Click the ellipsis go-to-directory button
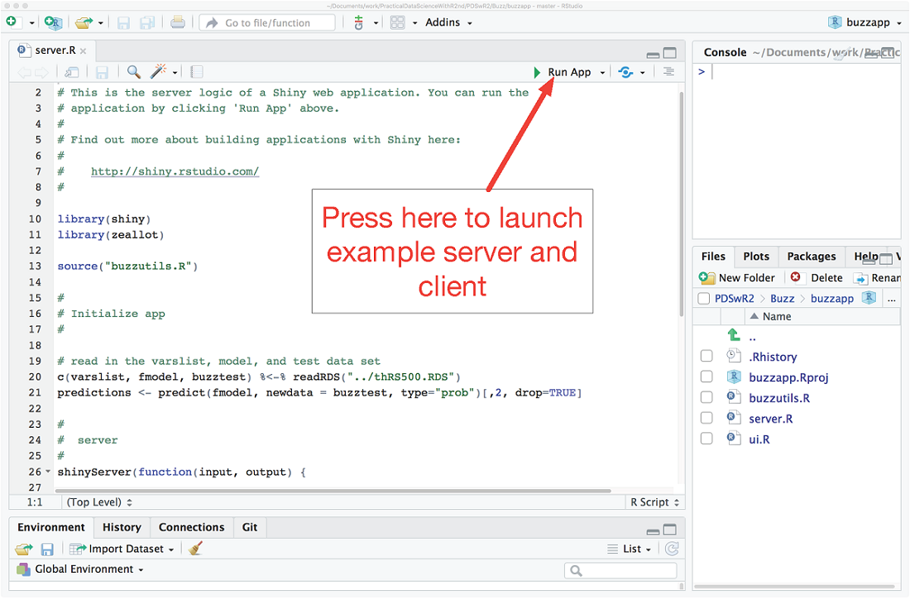 (x=892, y=299)
